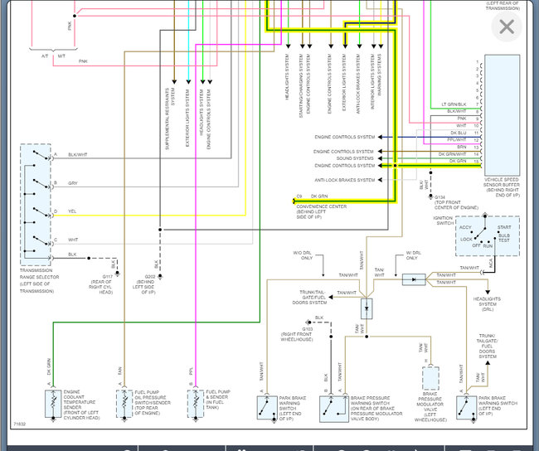Click the coolant temperature sender symbol
539x451 pixels.
53,404
